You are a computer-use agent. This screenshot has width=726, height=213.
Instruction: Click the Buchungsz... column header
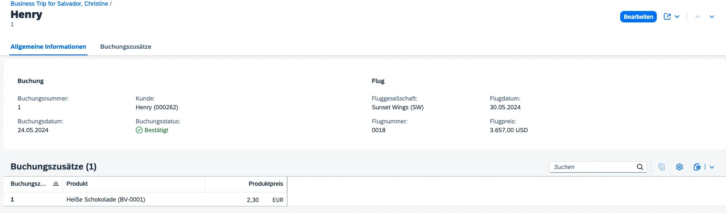tap(28, 184)
